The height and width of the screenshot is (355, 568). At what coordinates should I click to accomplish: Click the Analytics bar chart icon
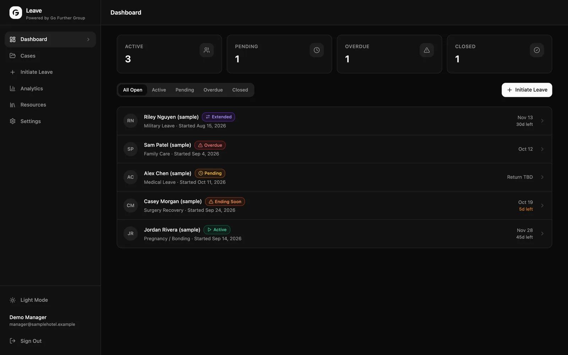pos(12,88)
